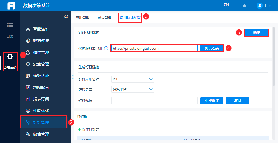Click the 钉钉群 section heading
This screenshot has height=143, width=278.
(82, 117)
